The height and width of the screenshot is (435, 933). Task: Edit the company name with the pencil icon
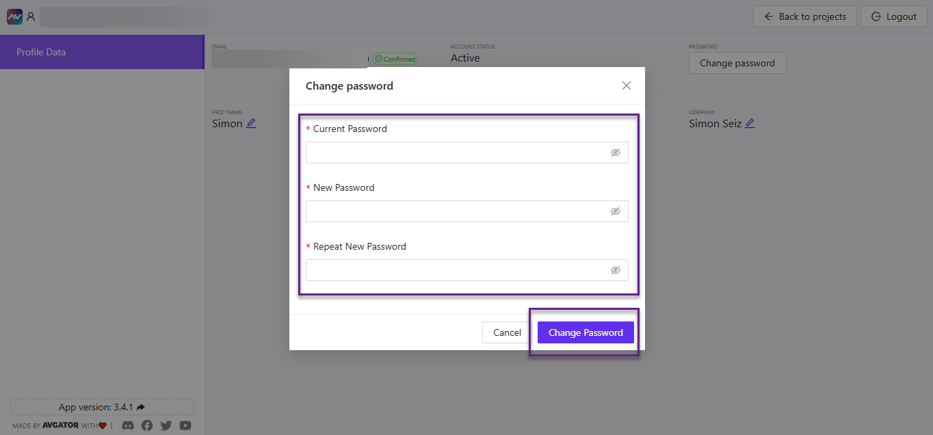(750, 123)
